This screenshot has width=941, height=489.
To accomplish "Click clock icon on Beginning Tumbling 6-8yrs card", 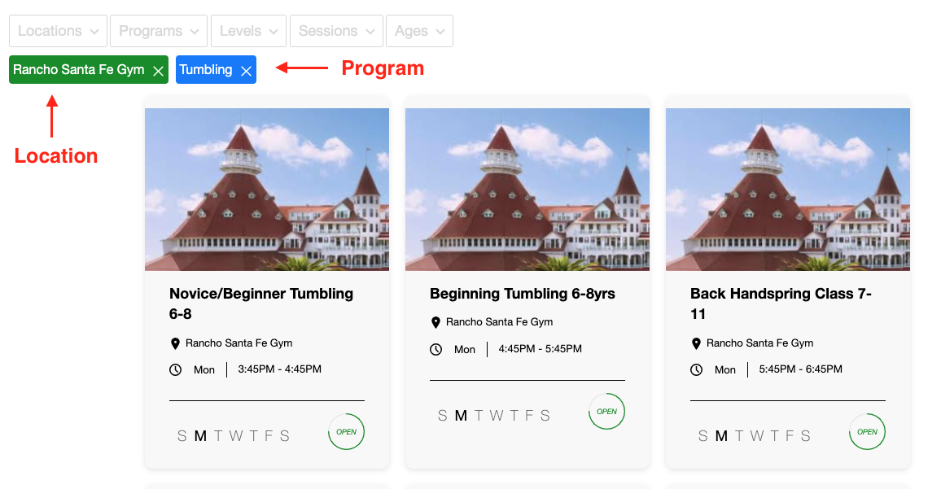I will pyautogui.click(x=435, y=349).
